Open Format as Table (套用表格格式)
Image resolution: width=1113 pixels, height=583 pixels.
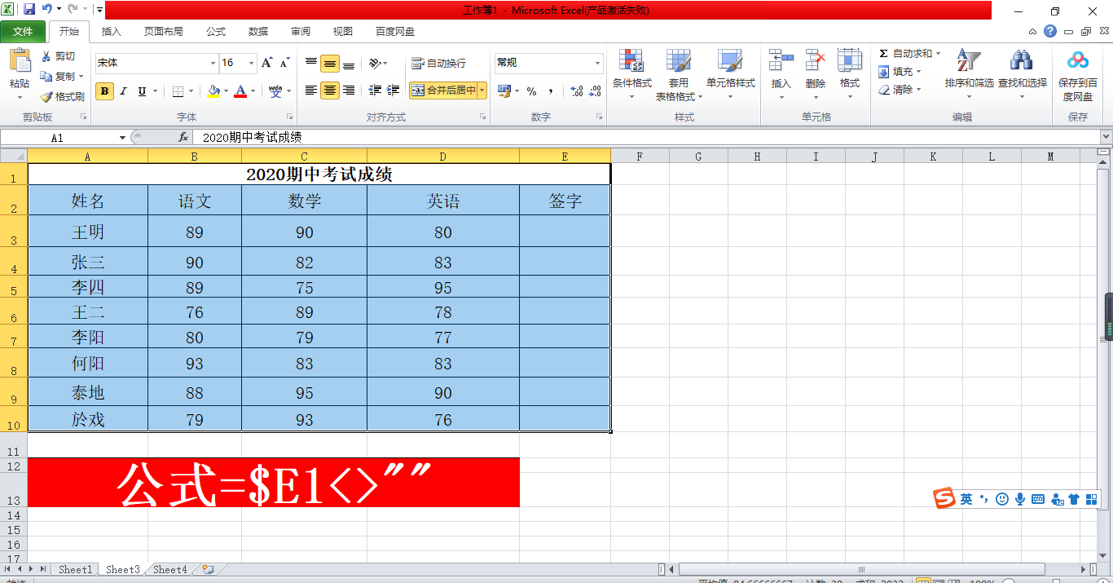(x=679, y=75)
